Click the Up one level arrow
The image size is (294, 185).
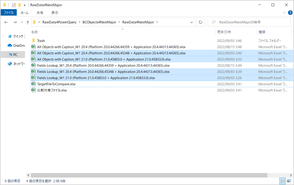coord(28,22)
